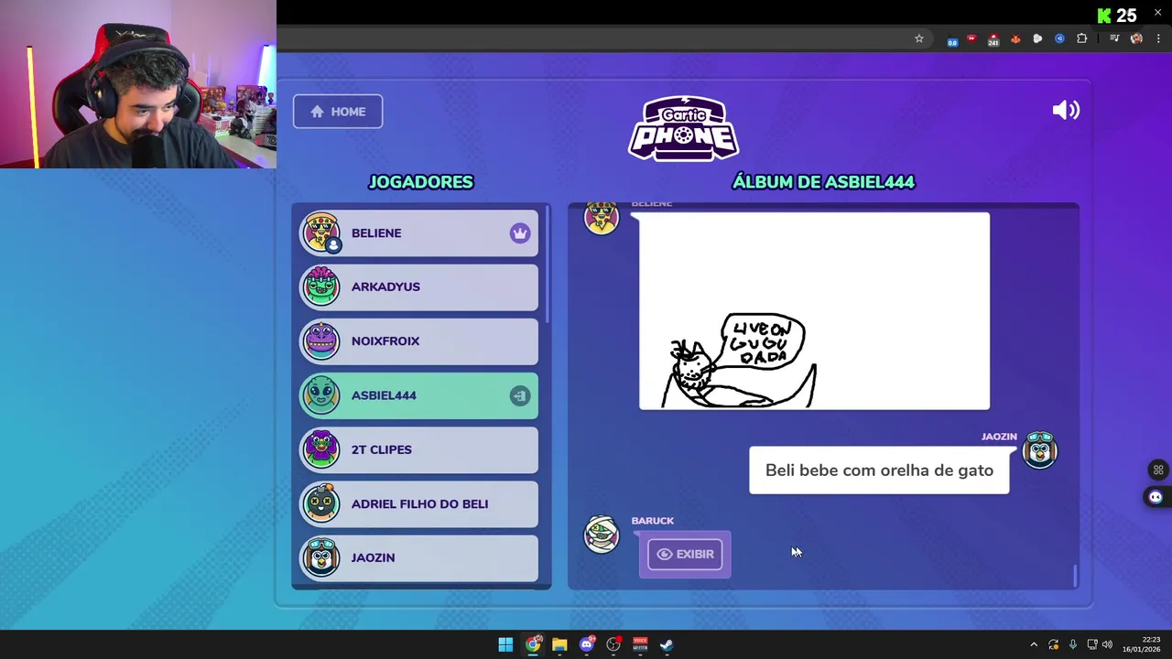1172x659 pixels.
Task: Open Chrome from the taskbar
Action: tap(533, 644)
